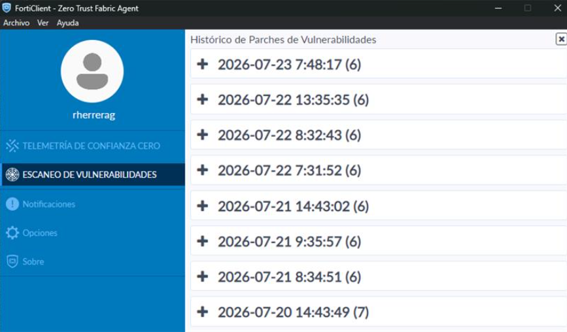Viewport: 567px width, 332px height.
Task: Go to Telemetría de Confianza Cero section
Action: coord(91,146)
